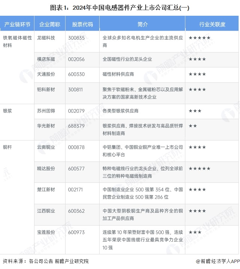Click source note 各公司公告 前瞻产业研究院
The width and height of the screenshot is (240, 269).
(59, 261)
